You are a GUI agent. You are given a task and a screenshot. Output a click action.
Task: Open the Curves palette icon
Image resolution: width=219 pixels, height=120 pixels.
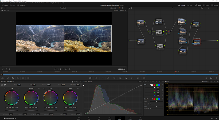click(x=90, y=78)
